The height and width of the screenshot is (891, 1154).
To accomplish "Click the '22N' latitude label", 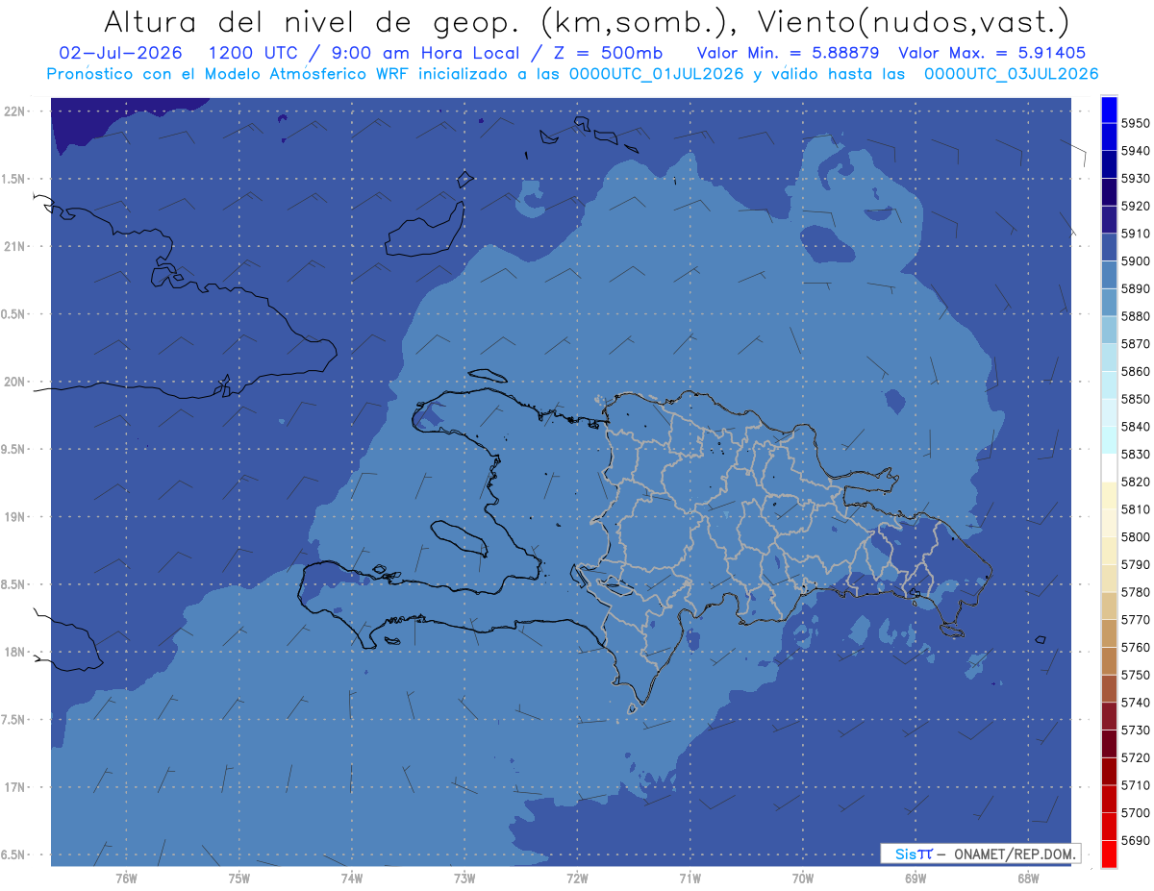I will [x=14, y=111].
